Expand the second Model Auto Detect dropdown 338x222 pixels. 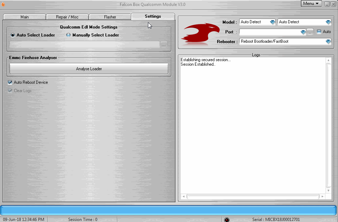click(328, 22)
